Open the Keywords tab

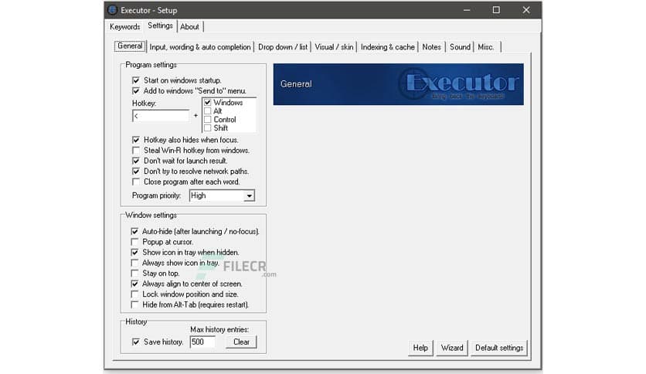[125, 27]
